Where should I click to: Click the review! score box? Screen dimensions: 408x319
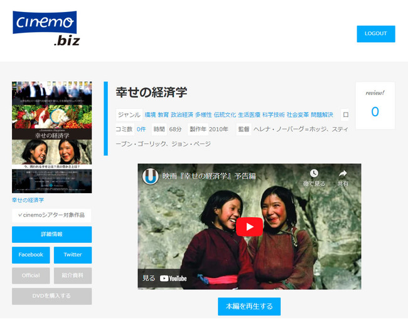(x=375, y=106)
